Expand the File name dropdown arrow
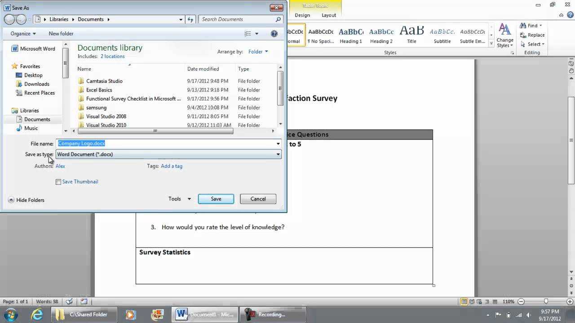575x323 pixels. pyautogui.click(x=278, y=143)
